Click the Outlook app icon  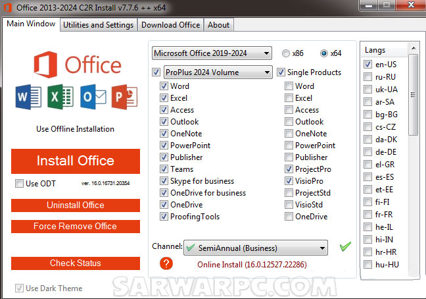[93, 97]
